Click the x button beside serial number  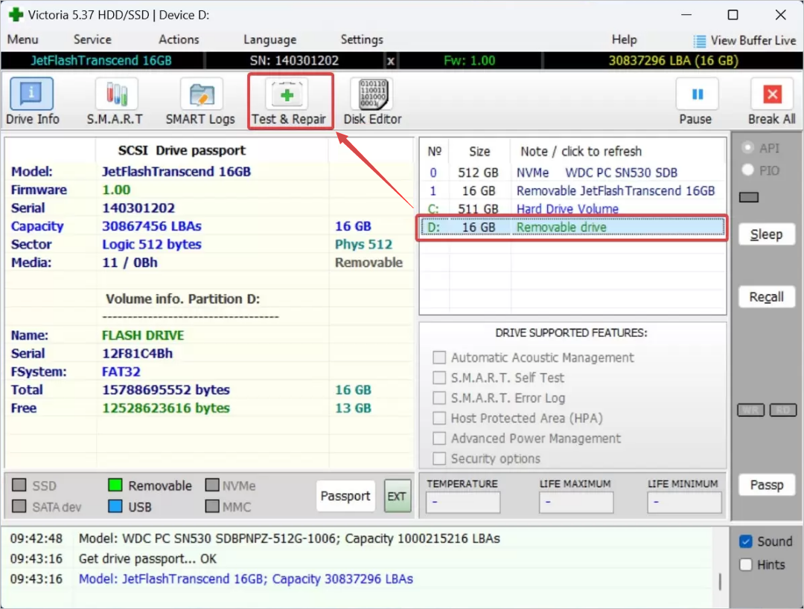391,61
